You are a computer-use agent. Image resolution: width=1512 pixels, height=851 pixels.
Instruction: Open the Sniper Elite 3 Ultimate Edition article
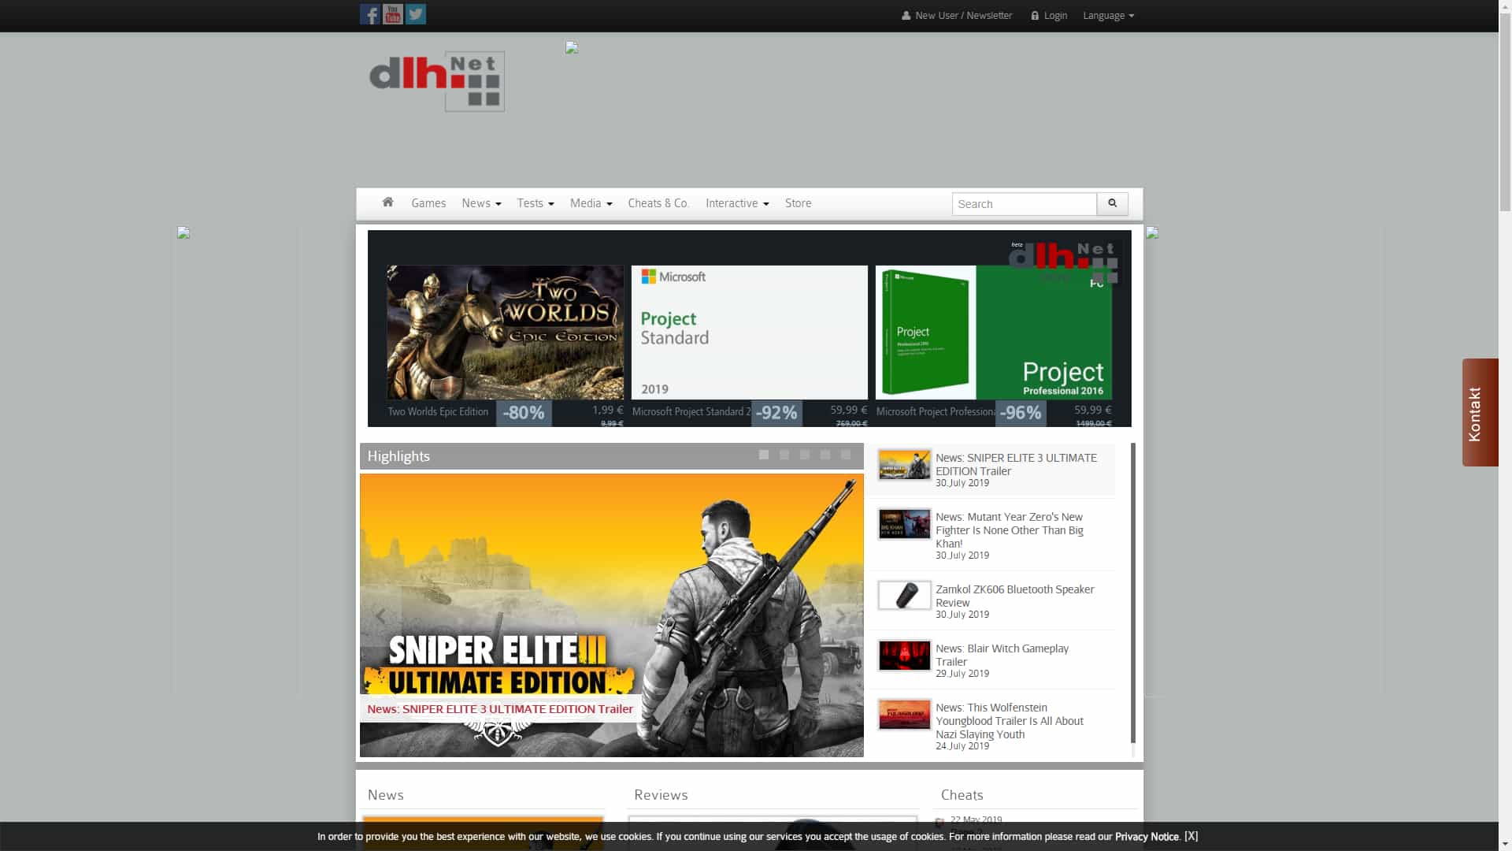coord(499,708)
